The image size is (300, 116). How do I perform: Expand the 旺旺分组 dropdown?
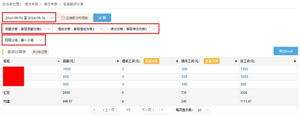[40, 40]
